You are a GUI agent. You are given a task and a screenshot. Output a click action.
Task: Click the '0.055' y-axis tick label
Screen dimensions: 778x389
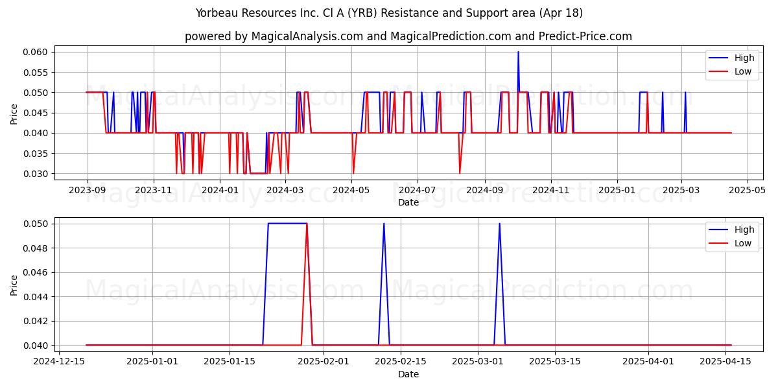click(x=37, y=72)
